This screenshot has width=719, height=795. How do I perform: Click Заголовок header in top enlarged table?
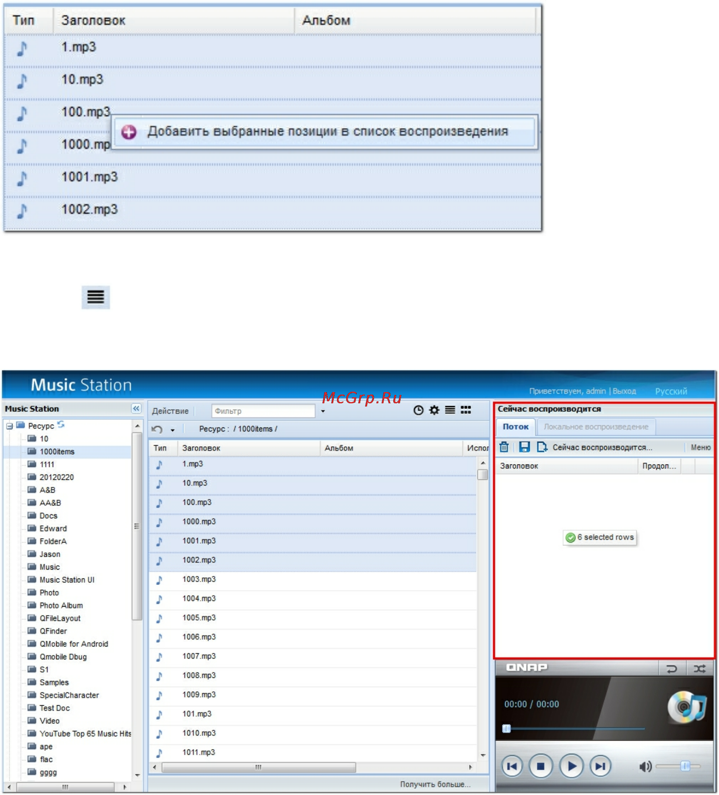174,20
